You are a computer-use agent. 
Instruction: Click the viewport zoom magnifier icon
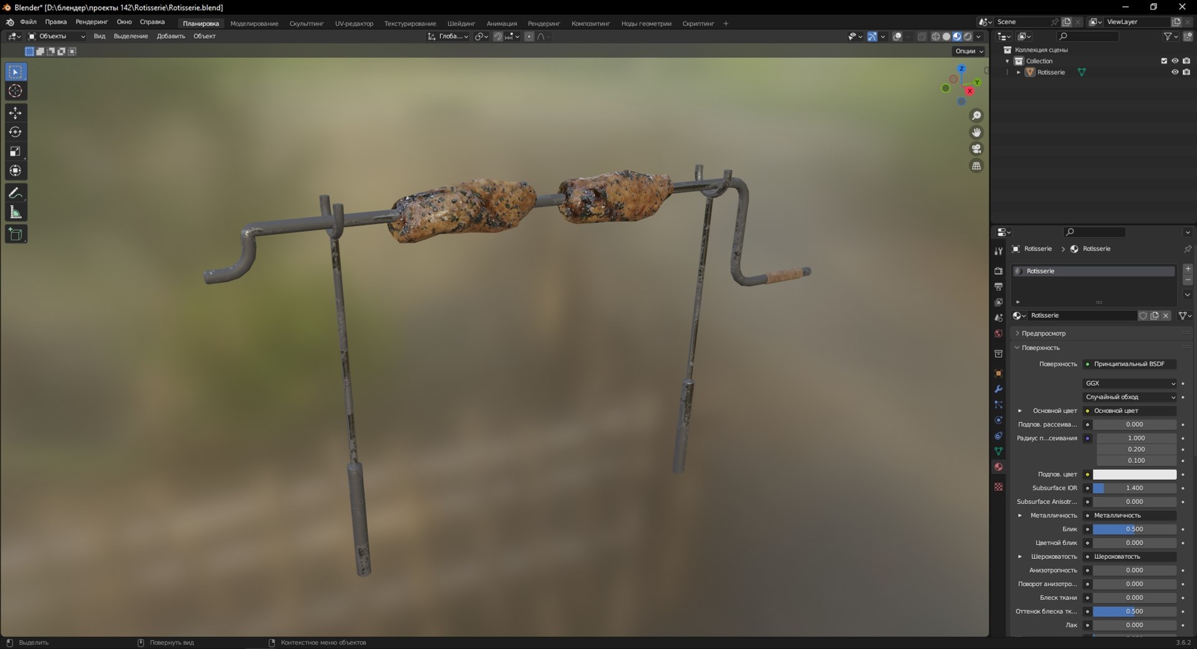coord(976,116)
